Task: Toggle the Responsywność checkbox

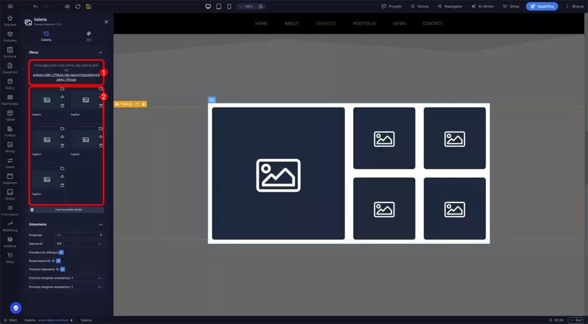Action: pyautogui.click(x=58, y=260)
